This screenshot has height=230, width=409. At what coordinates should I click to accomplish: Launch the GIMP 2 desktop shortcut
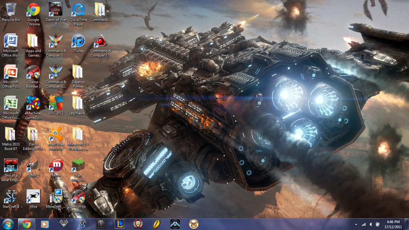[34, 168]
